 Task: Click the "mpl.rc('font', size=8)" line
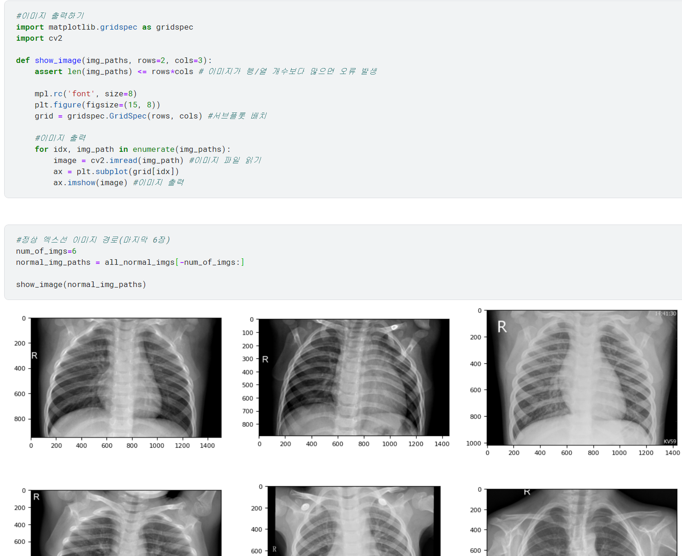click(86, 94)
